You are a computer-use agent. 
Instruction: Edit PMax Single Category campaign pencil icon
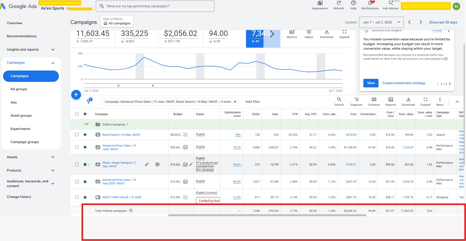point(147,164)
